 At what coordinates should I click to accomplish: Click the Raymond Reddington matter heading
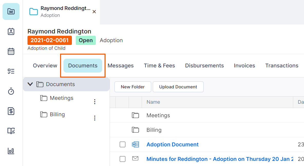pyautogui.click(x=59, y=31)
